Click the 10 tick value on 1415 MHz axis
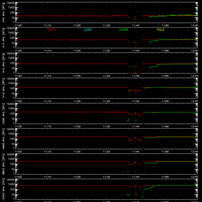Screen dimensions: 202x202 (x=13, y=93)
